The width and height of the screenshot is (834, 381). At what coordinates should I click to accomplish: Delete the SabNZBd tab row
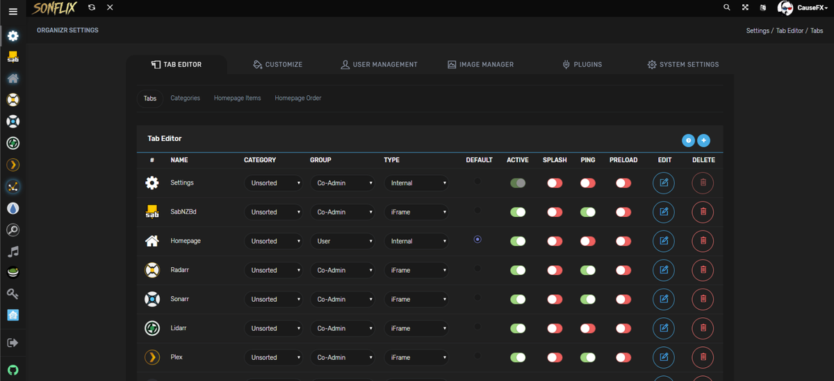tap(703, 212)
